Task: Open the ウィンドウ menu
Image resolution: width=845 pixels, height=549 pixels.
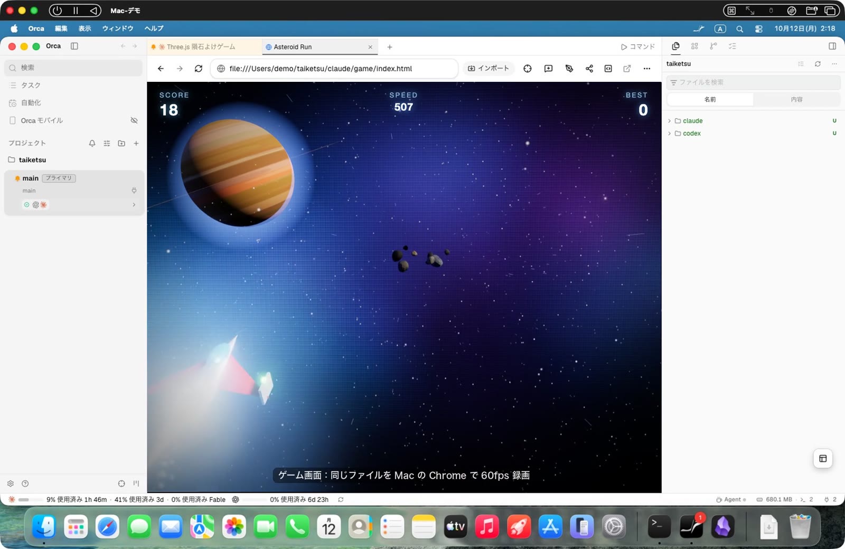Action: [118, 29]
